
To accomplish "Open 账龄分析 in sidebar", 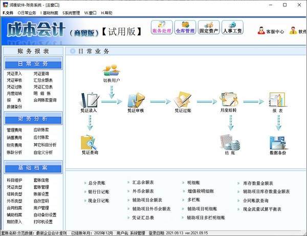I will point(14,153).
